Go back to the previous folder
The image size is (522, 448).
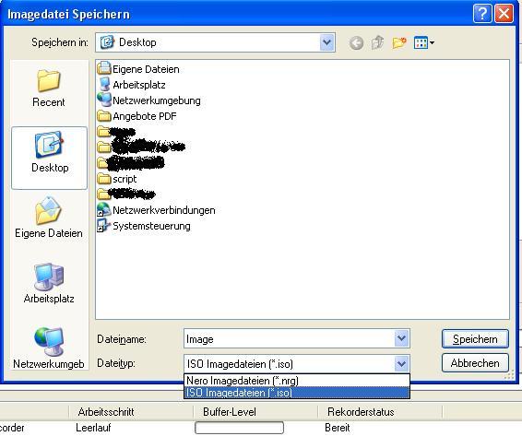click(356, 43)
